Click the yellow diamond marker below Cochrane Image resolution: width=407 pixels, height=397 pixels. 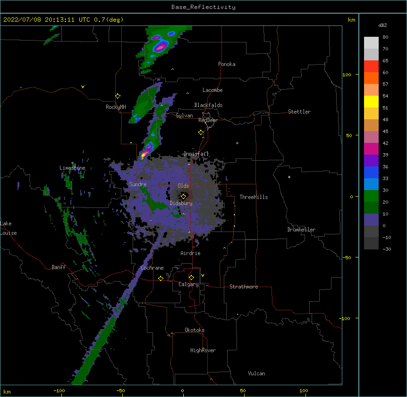point(161,278)
